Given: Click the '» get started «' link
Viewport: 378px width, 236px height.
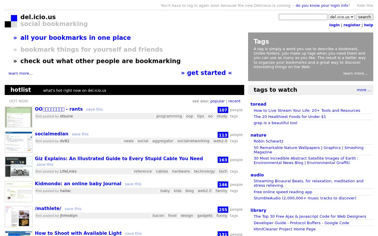Looking at the screenshot, I should point(206,73).
